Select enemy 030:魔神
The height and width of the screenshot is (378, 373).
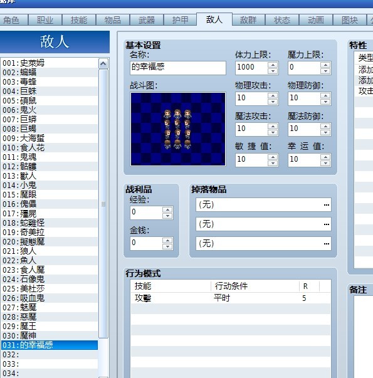click(50, 336)
